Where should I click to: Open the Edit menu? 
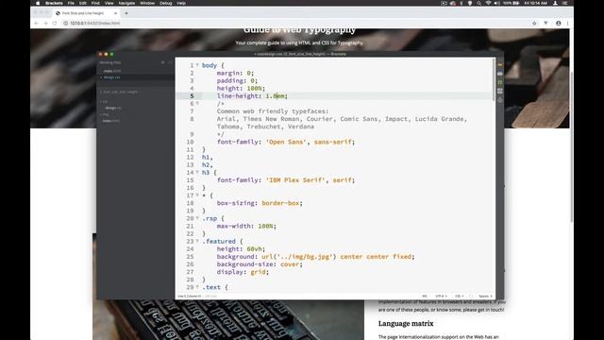[x=83, y=3]
